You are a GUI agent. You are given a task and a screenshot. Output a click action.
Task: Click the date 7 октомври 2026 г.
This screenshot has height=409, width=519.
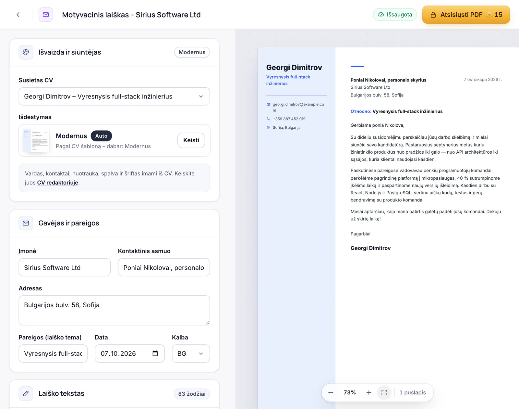[483, 80]
